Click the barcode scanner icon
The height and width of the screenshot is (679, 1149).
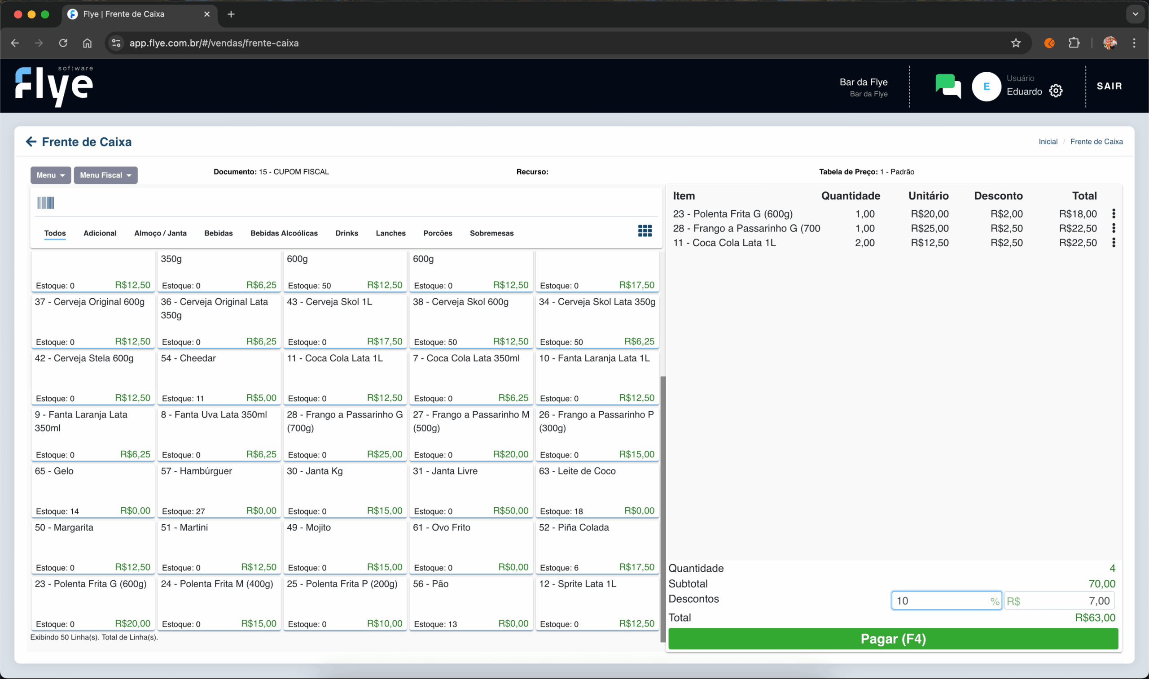tap(45, 203)
